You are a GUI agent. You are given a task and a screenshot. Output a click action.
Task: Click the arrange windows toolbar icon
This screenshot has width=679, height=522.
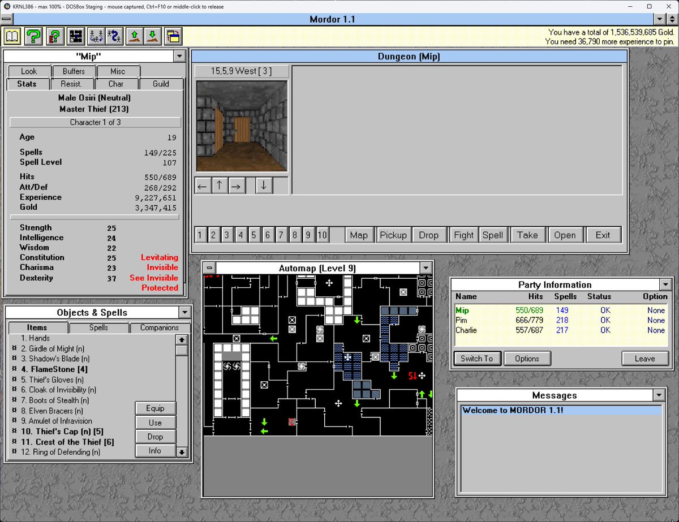point(173,36)
